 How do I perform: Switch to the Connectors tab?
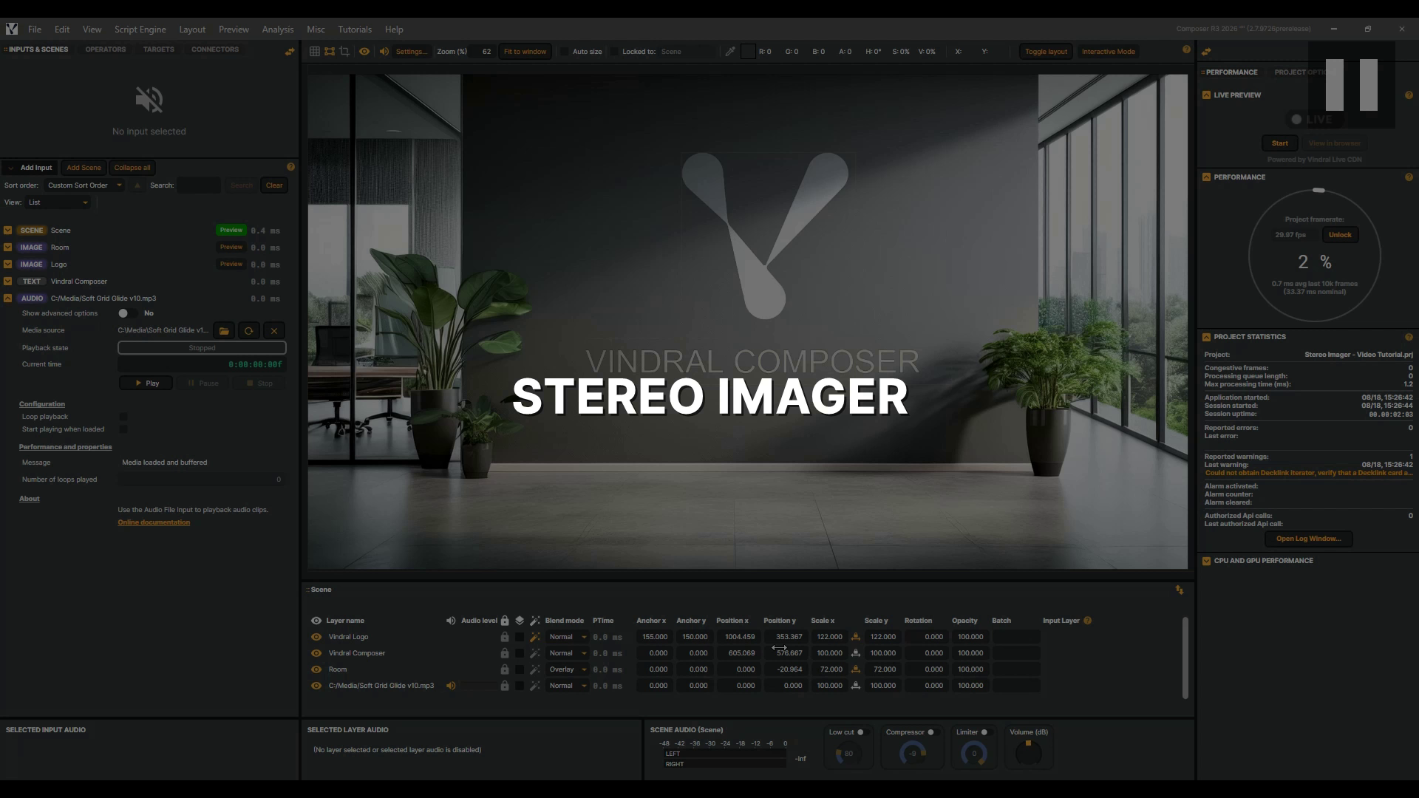[x=215, y=50]
